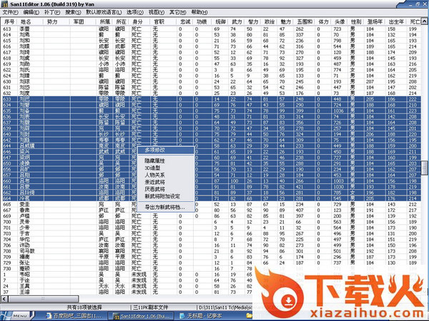The height and width of the screenshot is (321, 429).
Task: Click 导出为新武将档... context entry
Action: pos(164,208)
